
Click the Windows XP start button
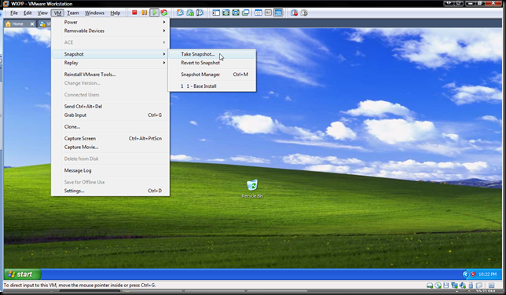[x=23, y=275]
